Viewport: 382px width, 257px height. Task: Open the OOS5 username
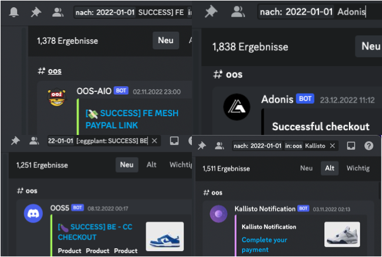[59, 208]
